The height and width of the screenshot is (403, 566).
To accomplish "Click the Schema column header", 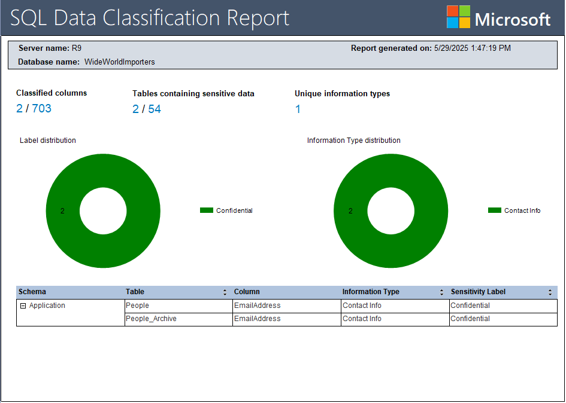I will pos(32,292).
